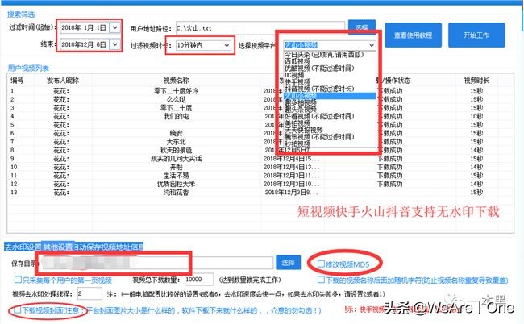
Task: Switch to the 去水印设置 tab
Action: [23, 247]
